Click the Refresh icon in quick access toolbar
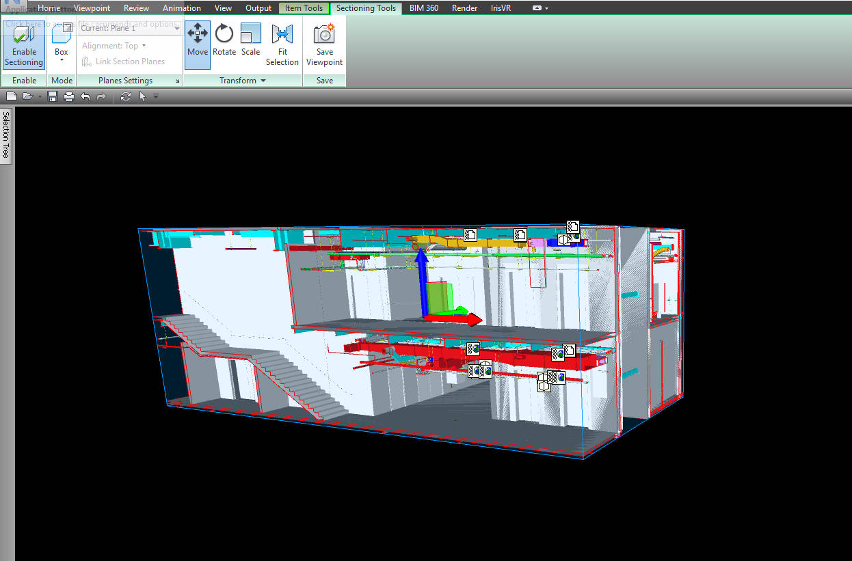This screenshot has height=561, width=852. coord(125,96)
